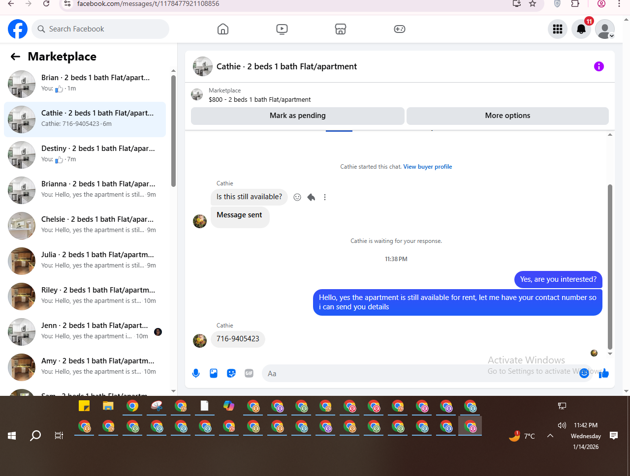Go to the Home feed icon
The width and height of the screenshot is (630, 476).
point(223,29)
